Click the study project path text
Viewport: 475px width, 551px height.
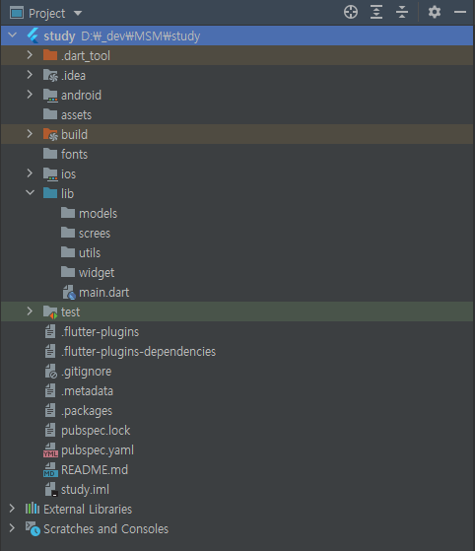141,35
